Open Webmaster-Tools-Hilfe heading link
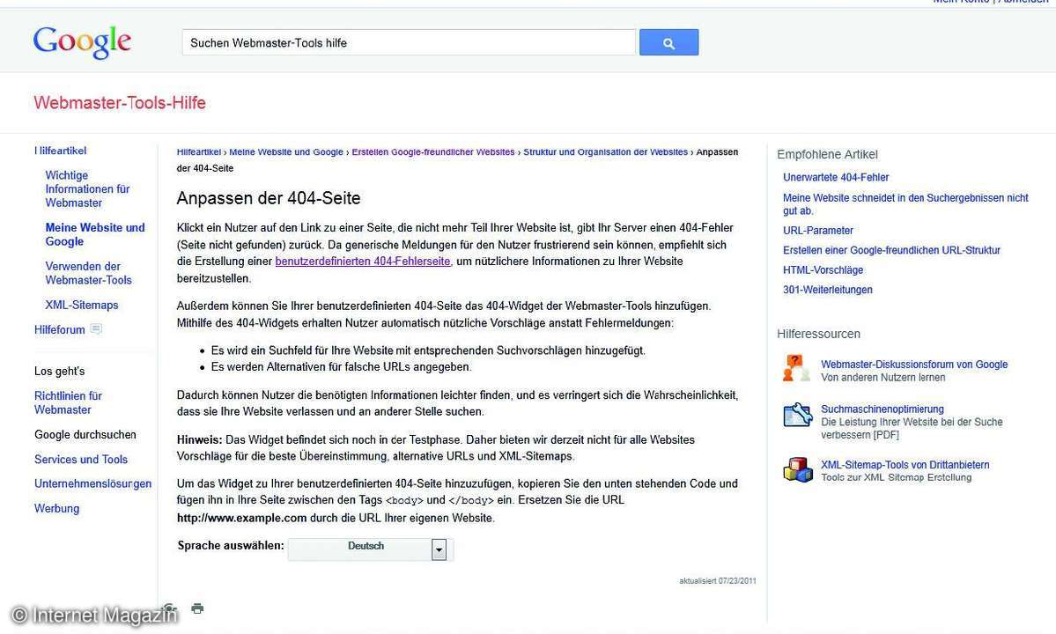The height and width of the screenshot is (634, 1056). pos(120,103)
